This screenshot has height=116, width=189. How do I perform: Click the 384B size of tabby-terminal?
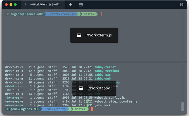click(66, 71)
